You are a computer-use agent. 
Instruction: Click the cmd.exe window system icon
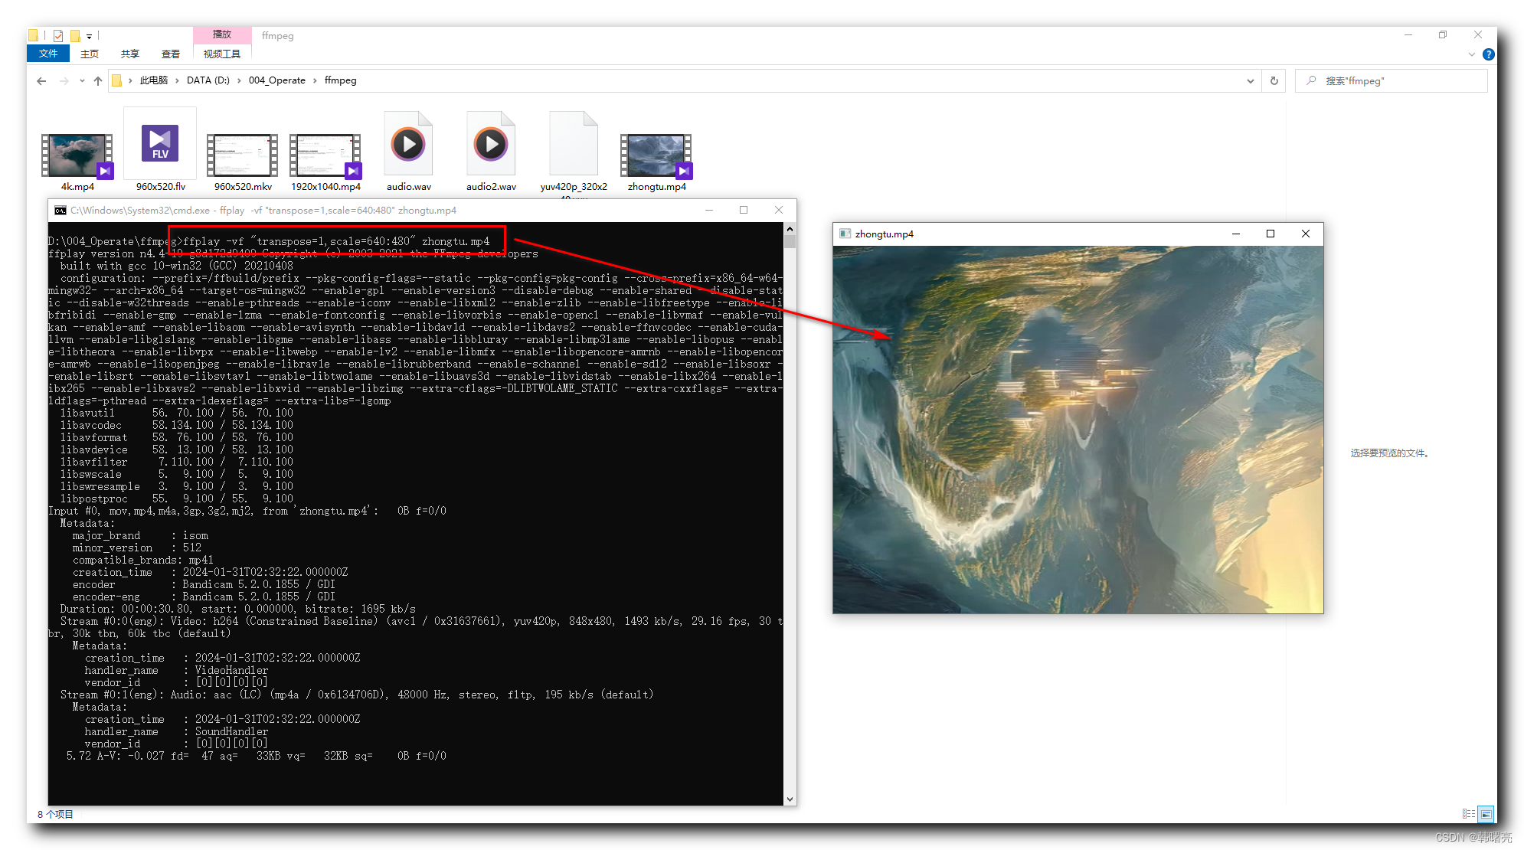coord(61,211)
